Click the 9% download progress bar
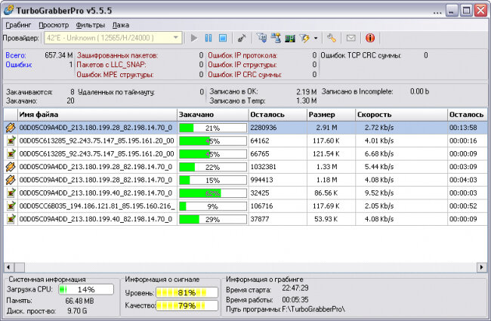The width and height of the screenshot is (491, 321). coord(213,206)
